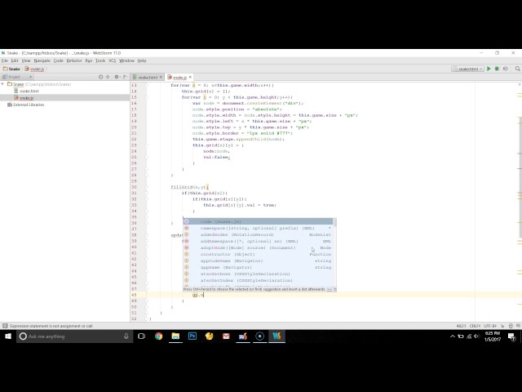Image resolution: width=522 pixels, height=392 pixels.
Task: Click the volume icon in system tray
Action: pyautogui.click(x=476, y=336)
